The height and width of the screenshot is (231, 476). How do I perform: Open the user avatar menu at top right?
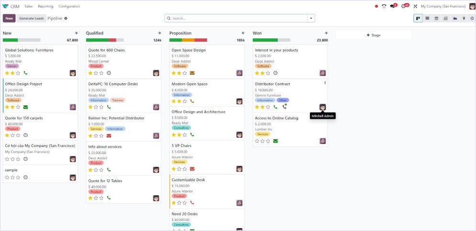coord(472,6)
